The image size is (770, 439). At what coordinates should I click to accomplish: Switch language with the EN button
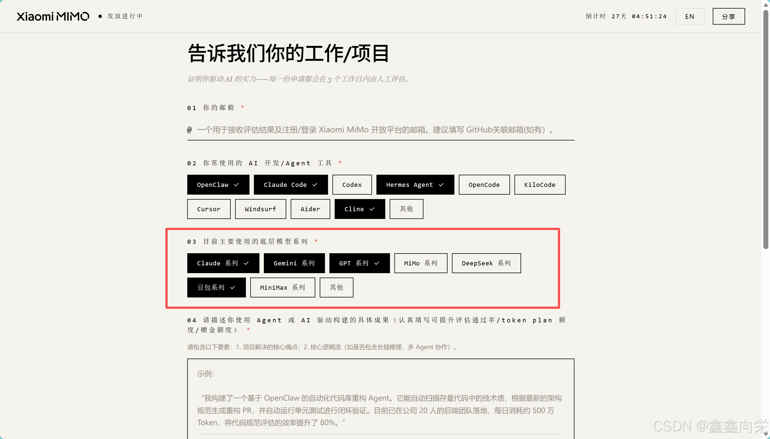tap(690, 16)
